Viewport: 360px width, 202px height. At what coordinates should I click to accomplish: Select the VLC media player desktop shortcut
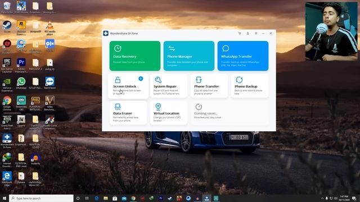click(x=49, y=27)
